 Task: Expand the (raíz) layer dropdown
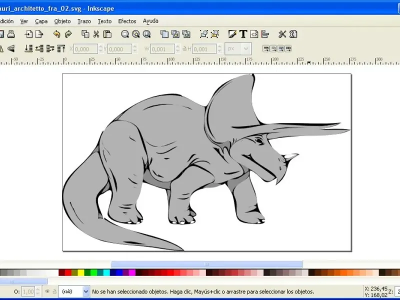(x=85, y=291)
